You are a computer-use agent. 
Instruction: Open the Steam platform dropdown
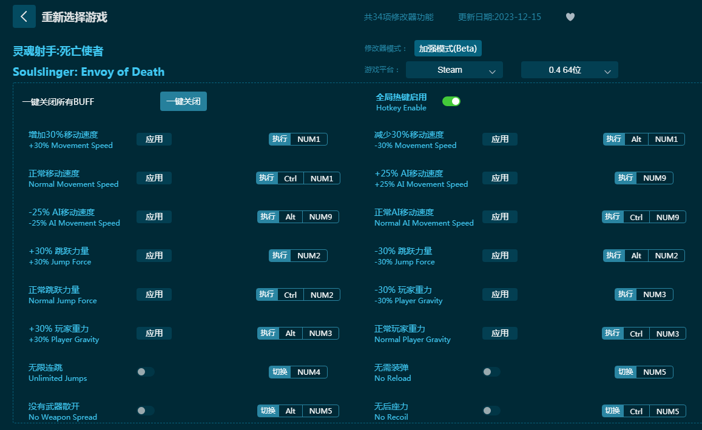point(454,70)
